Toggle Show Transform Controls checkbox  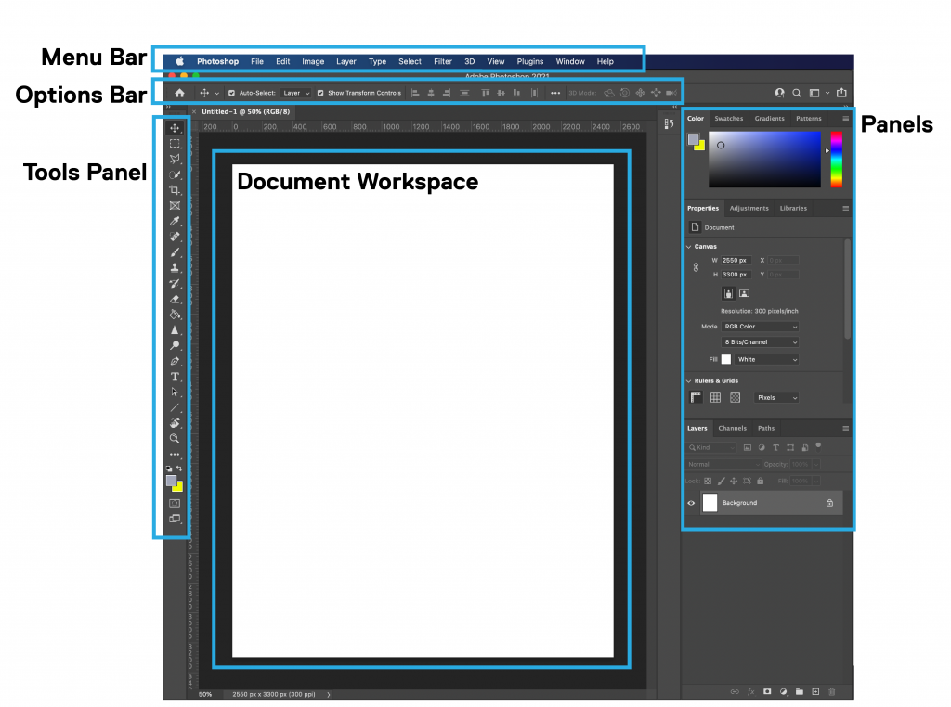320,94
